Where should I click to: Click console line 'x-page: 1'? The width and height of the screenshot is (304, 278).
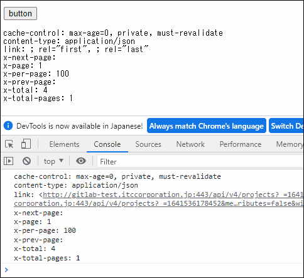click(x=33, y=222)
